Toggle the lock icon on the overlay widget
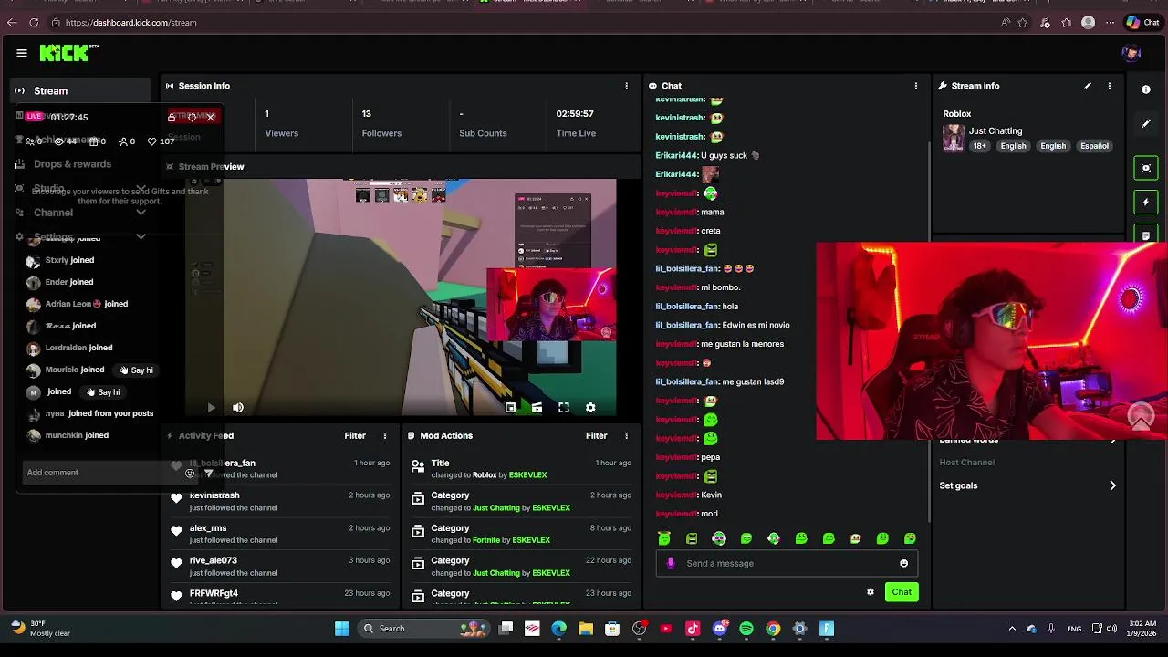Screen dimensions: 1168x657 click(172, 118)
